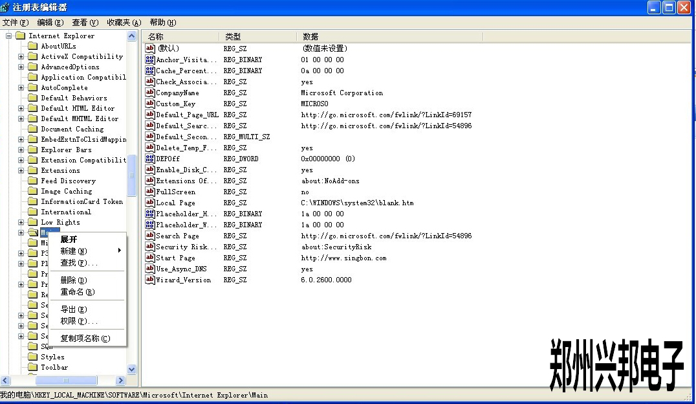Open the 收藏夹 menu in menu bar

(x=121, y=23)
